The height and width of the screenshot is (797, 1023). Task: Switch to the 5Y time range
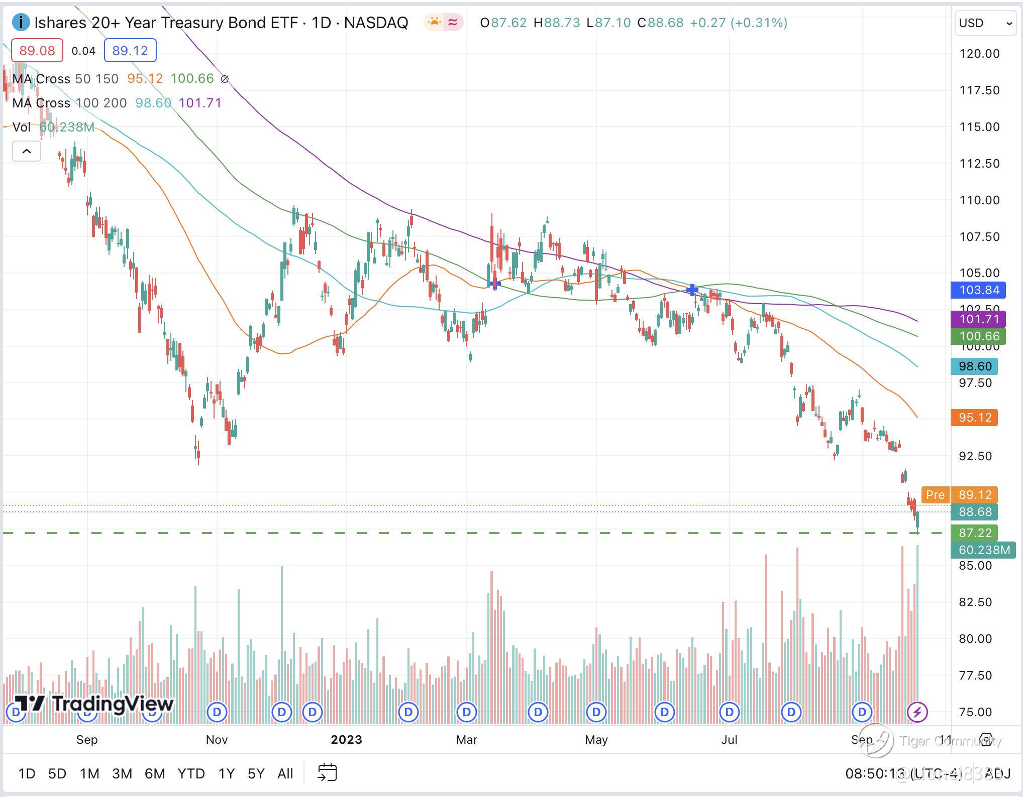256,773
